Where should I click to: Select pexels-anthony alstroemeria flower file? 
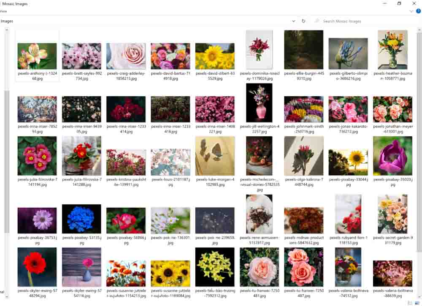(37, 56)
